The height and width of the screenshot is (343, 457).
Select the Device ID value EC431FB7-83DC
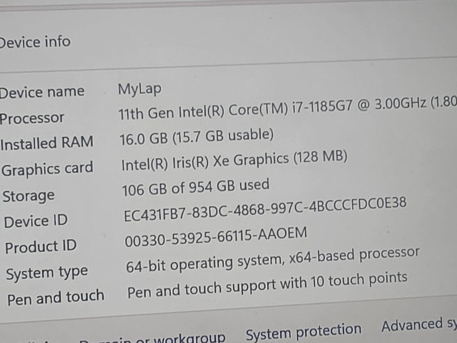(x=265, y=209)
